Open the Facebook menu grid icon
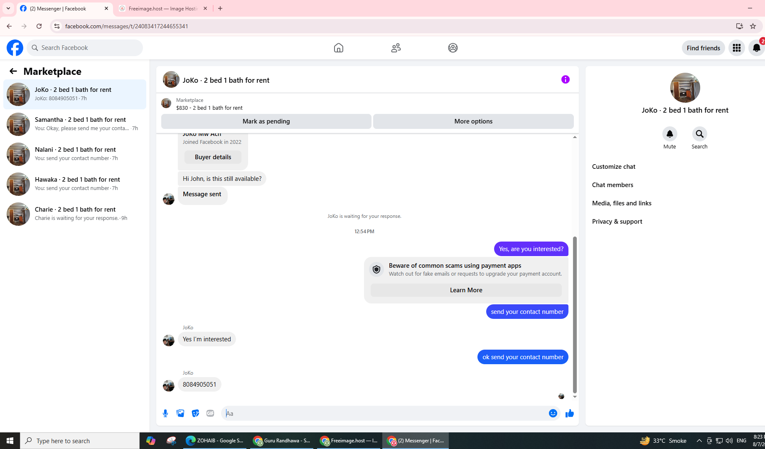The width and height of the screenshot is (765, 449). (737, 48)
